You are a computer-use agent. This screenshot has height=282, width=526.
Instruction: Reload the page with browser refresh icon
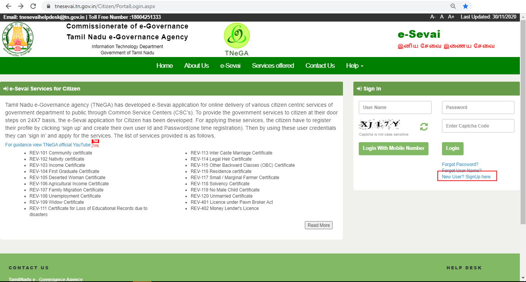pyautogui.click(x=33, y=6)
